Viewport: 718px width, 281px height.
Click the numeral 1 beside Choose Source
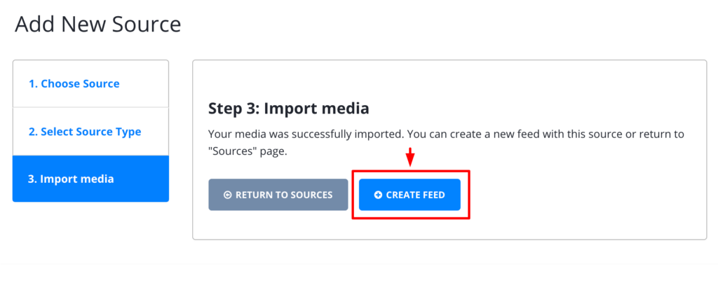coord(32,84)
